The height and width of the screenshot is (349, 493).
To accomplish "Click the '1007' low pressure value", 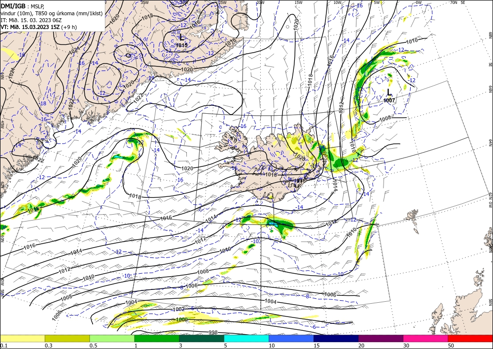I will (x=389, y=100).
